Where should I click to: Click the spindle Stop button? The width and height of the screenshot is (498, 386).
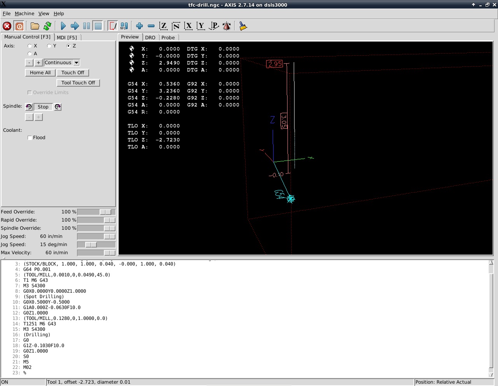(43, 107)
